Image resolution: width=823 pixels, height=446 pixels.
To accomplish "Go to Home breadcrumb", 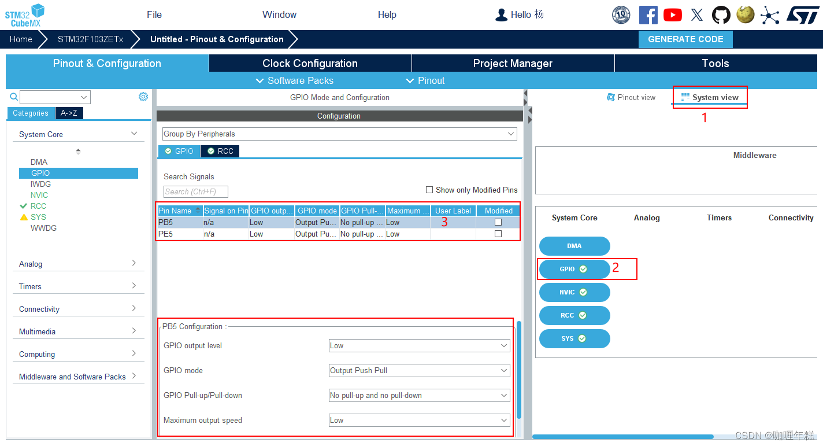I will pyautogui.click(x=21, y=39).
